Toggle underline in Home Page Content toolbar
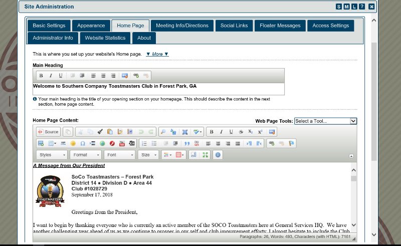This screenshot has width=401, height=246. pyautogui.click(x=231, y=132)
